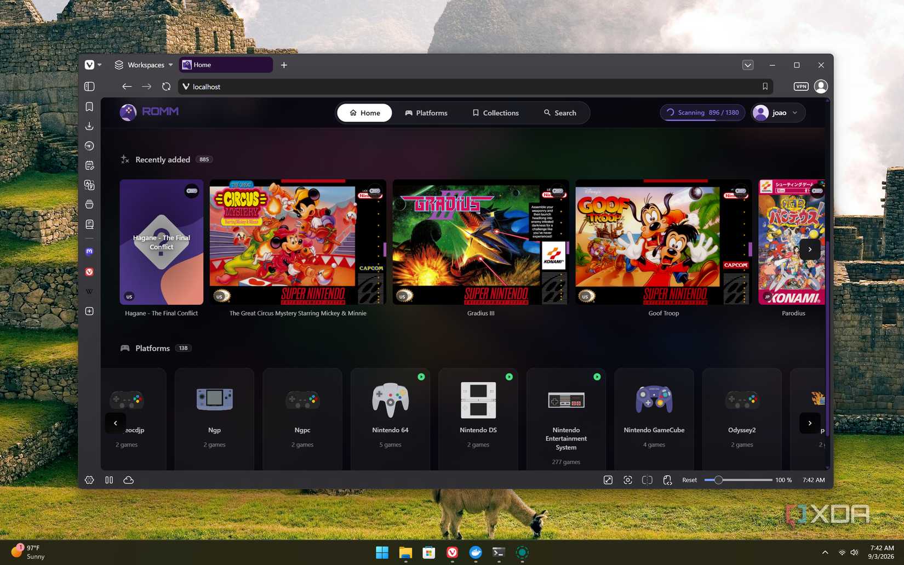Click the status bar icon left of the camera
Viewport: 904px width, 565px height.
(608, 480)
